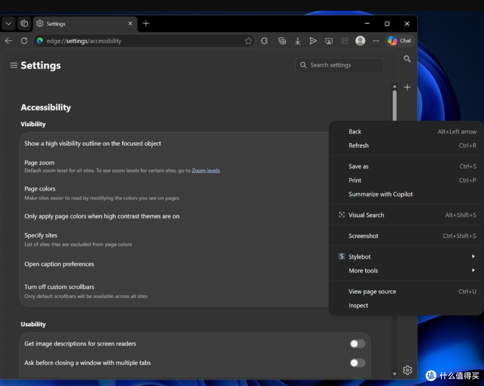
Task: Toggle ask before closing multiple tabs
Action: tap(358, 363)
